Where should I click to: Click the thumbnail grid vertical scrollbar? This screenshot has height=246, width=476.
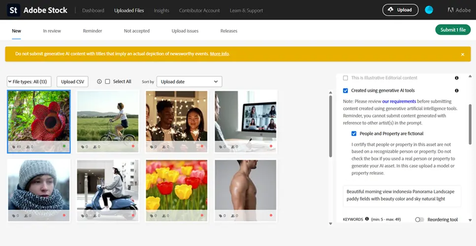click(331, 126)
